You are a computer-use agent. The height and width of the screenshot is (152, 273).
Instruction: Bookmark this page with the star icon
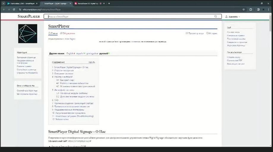click(244, 9)
